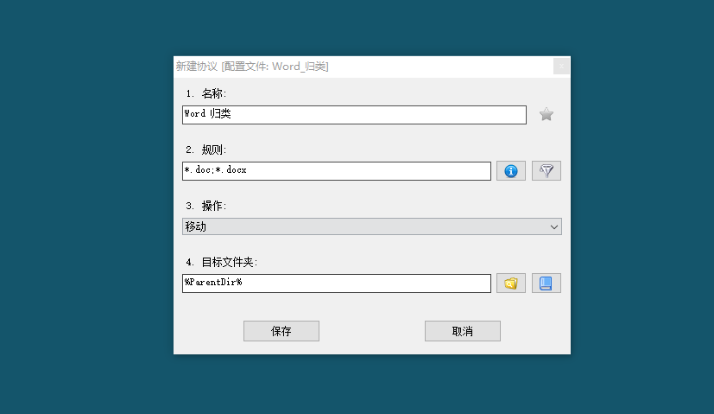Click the rule field with *.doc;*.docx
This screenshot has width=714, height=414.
pos(337,171)
